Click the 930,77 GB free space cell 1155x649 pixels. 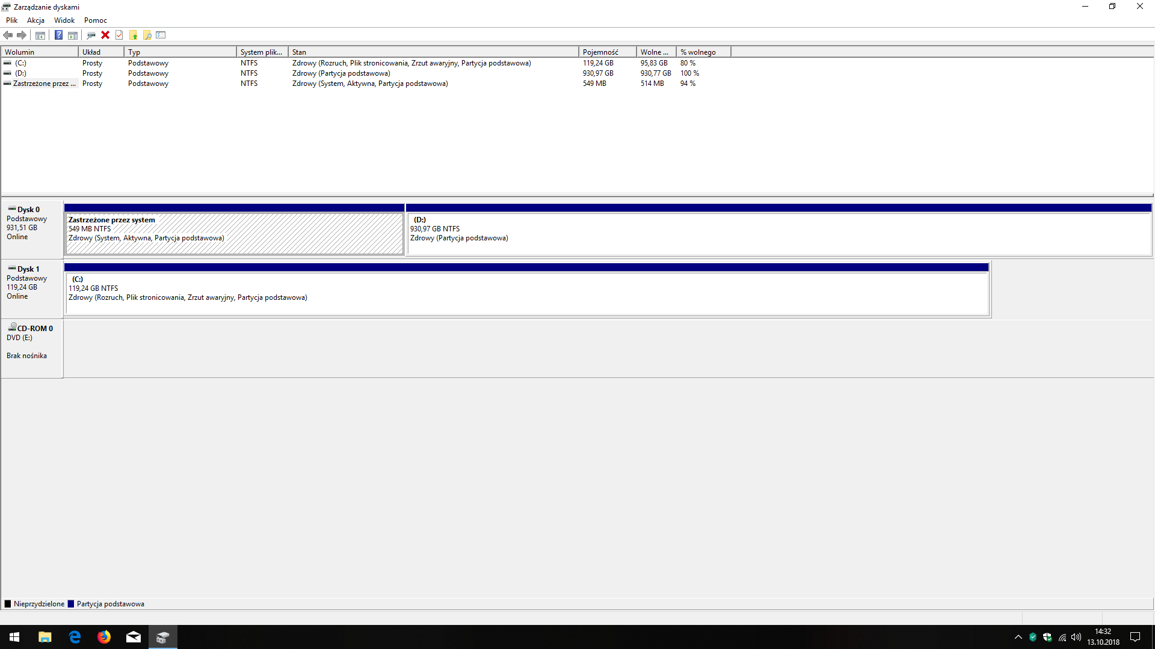coord(656,73)
